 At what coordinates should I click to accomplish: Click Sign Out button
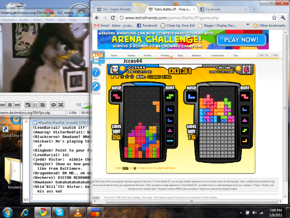264,55
